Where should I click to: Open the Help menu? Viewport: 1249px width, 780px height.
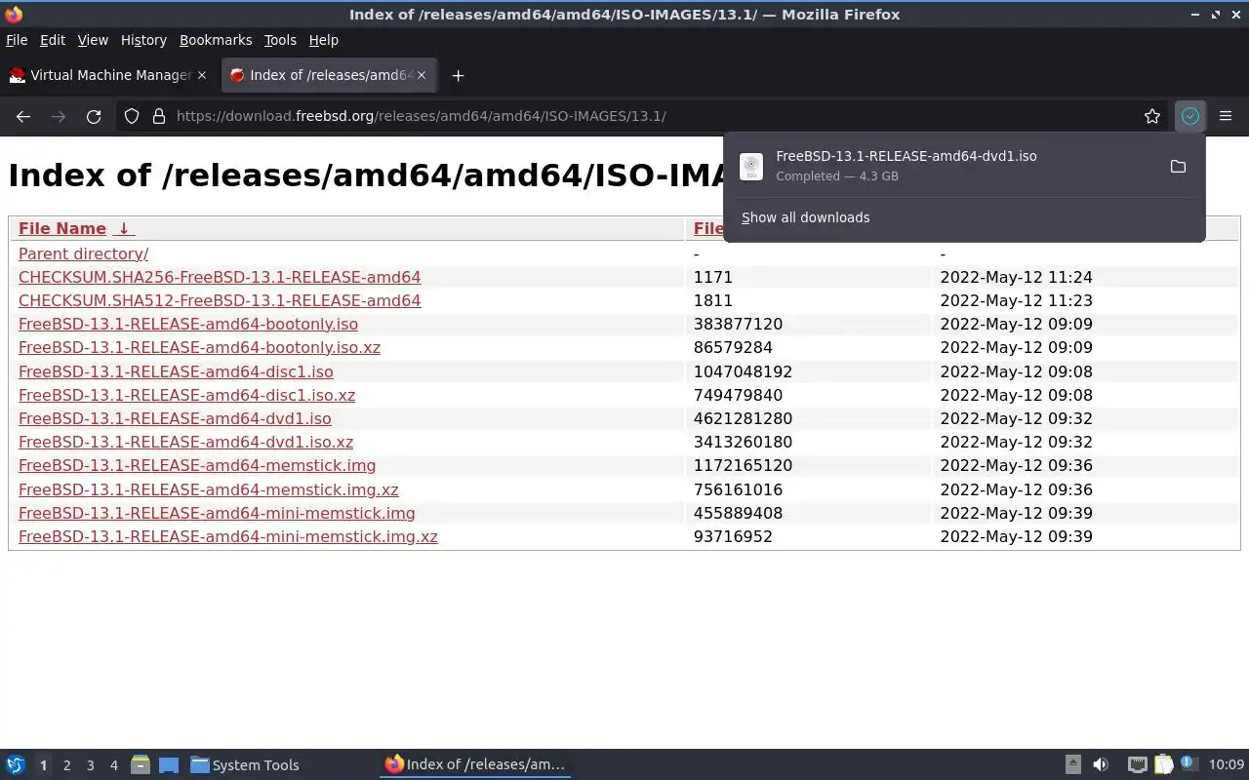324,40
